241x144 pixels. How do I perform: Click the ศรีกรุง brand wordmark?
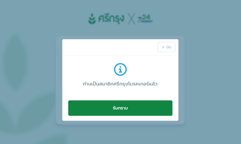tap(111, 19)
